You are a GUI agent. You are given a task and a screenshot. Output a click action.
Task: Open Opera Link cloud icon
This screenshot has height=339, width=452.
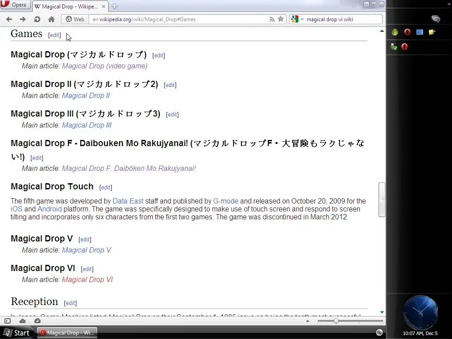tap(23, 321)
